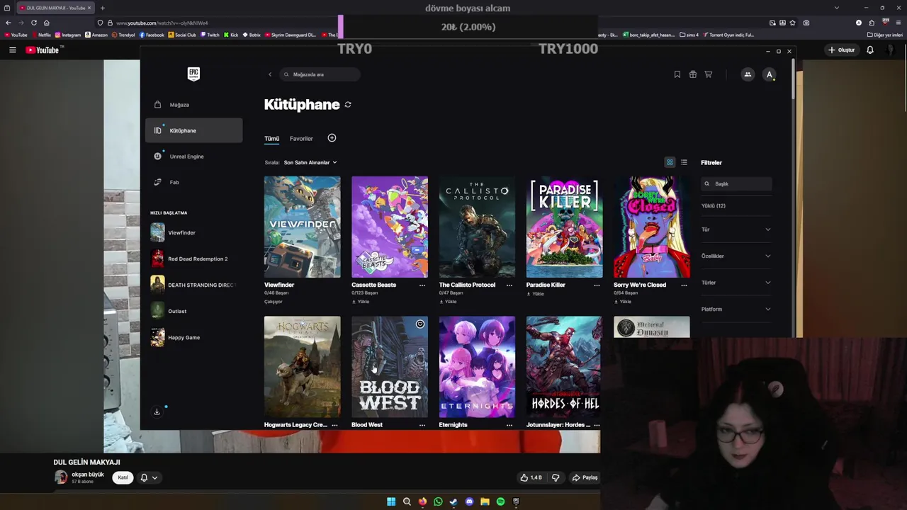Like the YouTube video
This screenshot has width=907, height=510.
tap(531, 477)
